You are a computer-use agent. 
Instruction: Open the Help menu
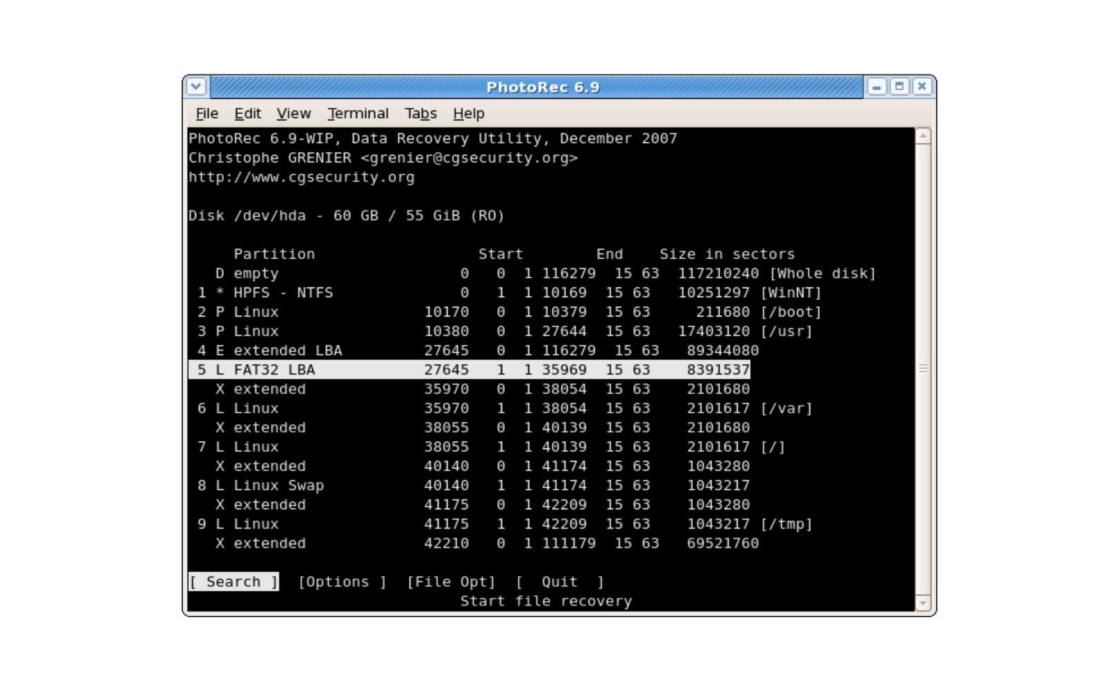[x=468, y=113]
